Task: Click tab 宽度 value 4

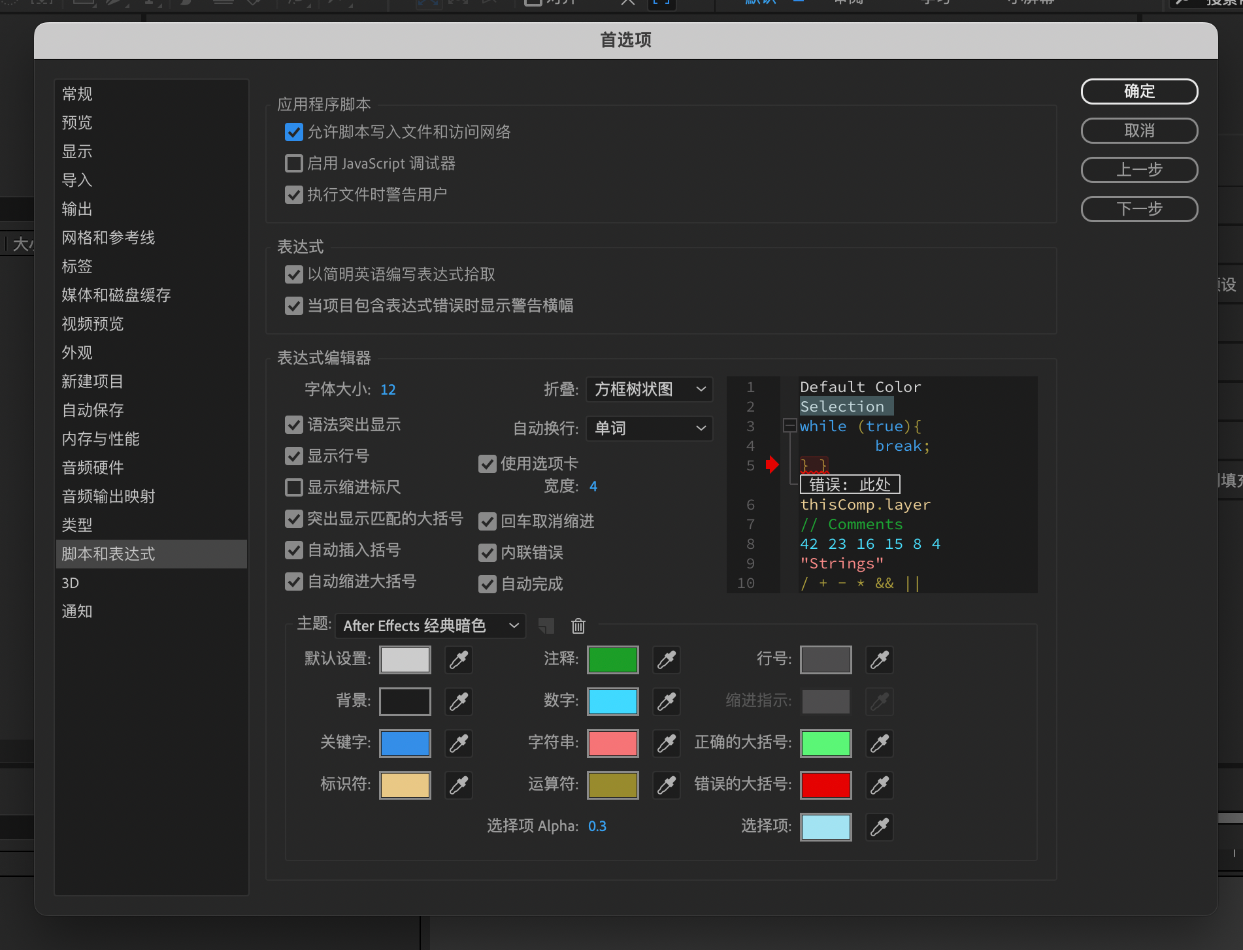Action: pos(593,487)
